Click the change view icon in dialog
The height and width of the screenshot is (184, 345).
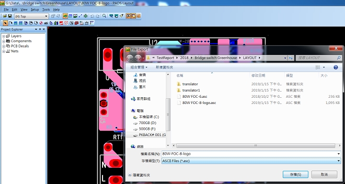coord(318,68)
